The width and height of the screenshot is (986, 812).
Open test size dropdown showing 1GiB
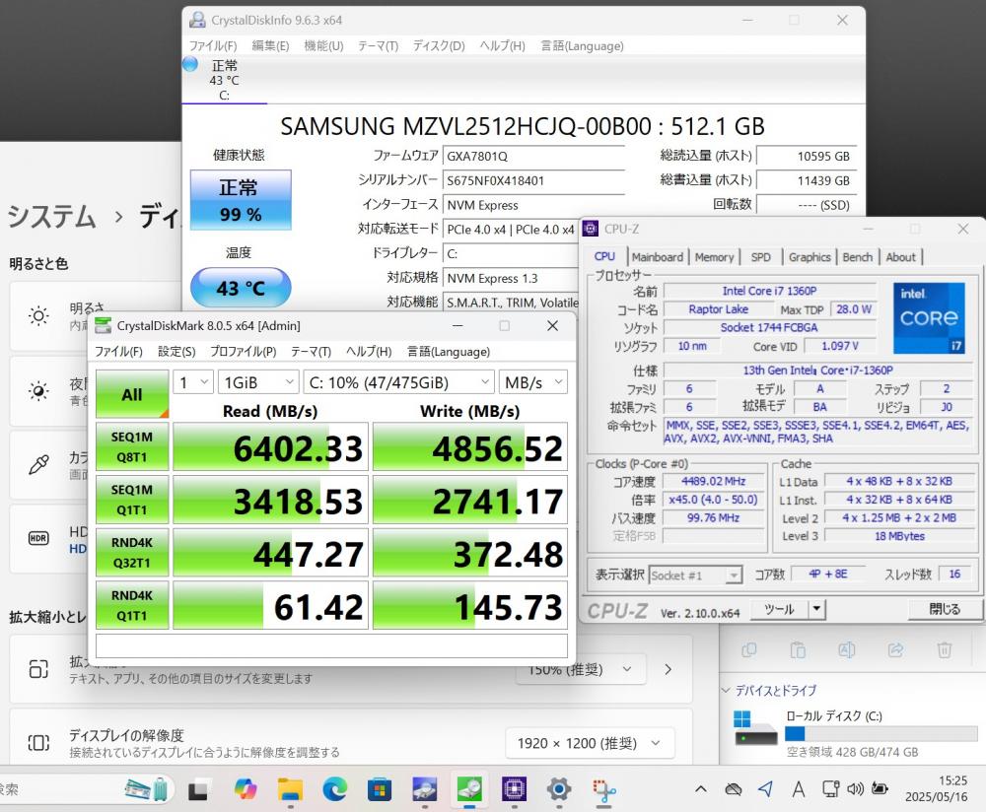[x=258, y=382]
